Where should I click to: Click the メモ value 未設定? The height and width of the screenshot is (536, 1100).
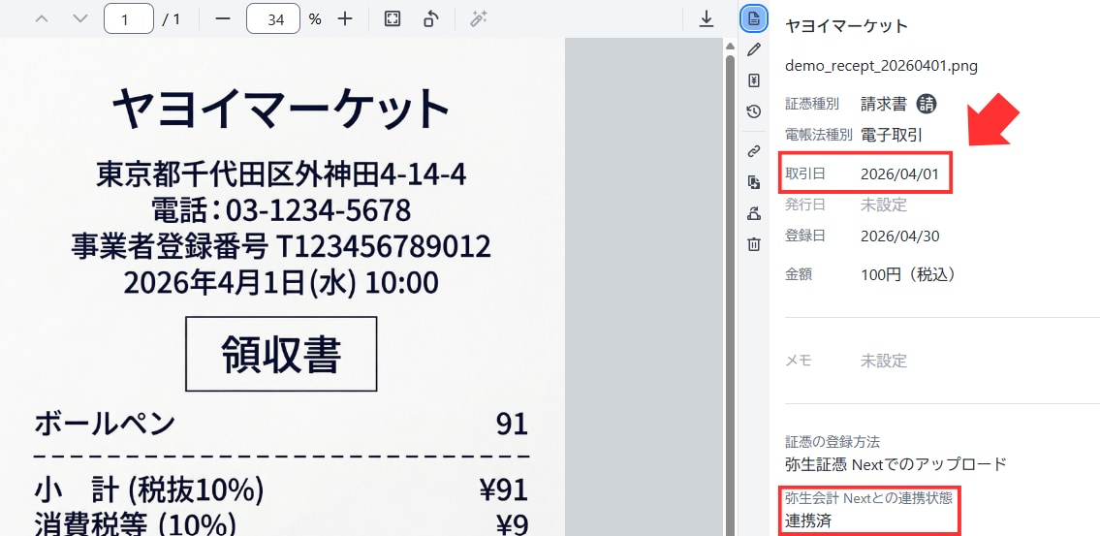pos(884,361)
